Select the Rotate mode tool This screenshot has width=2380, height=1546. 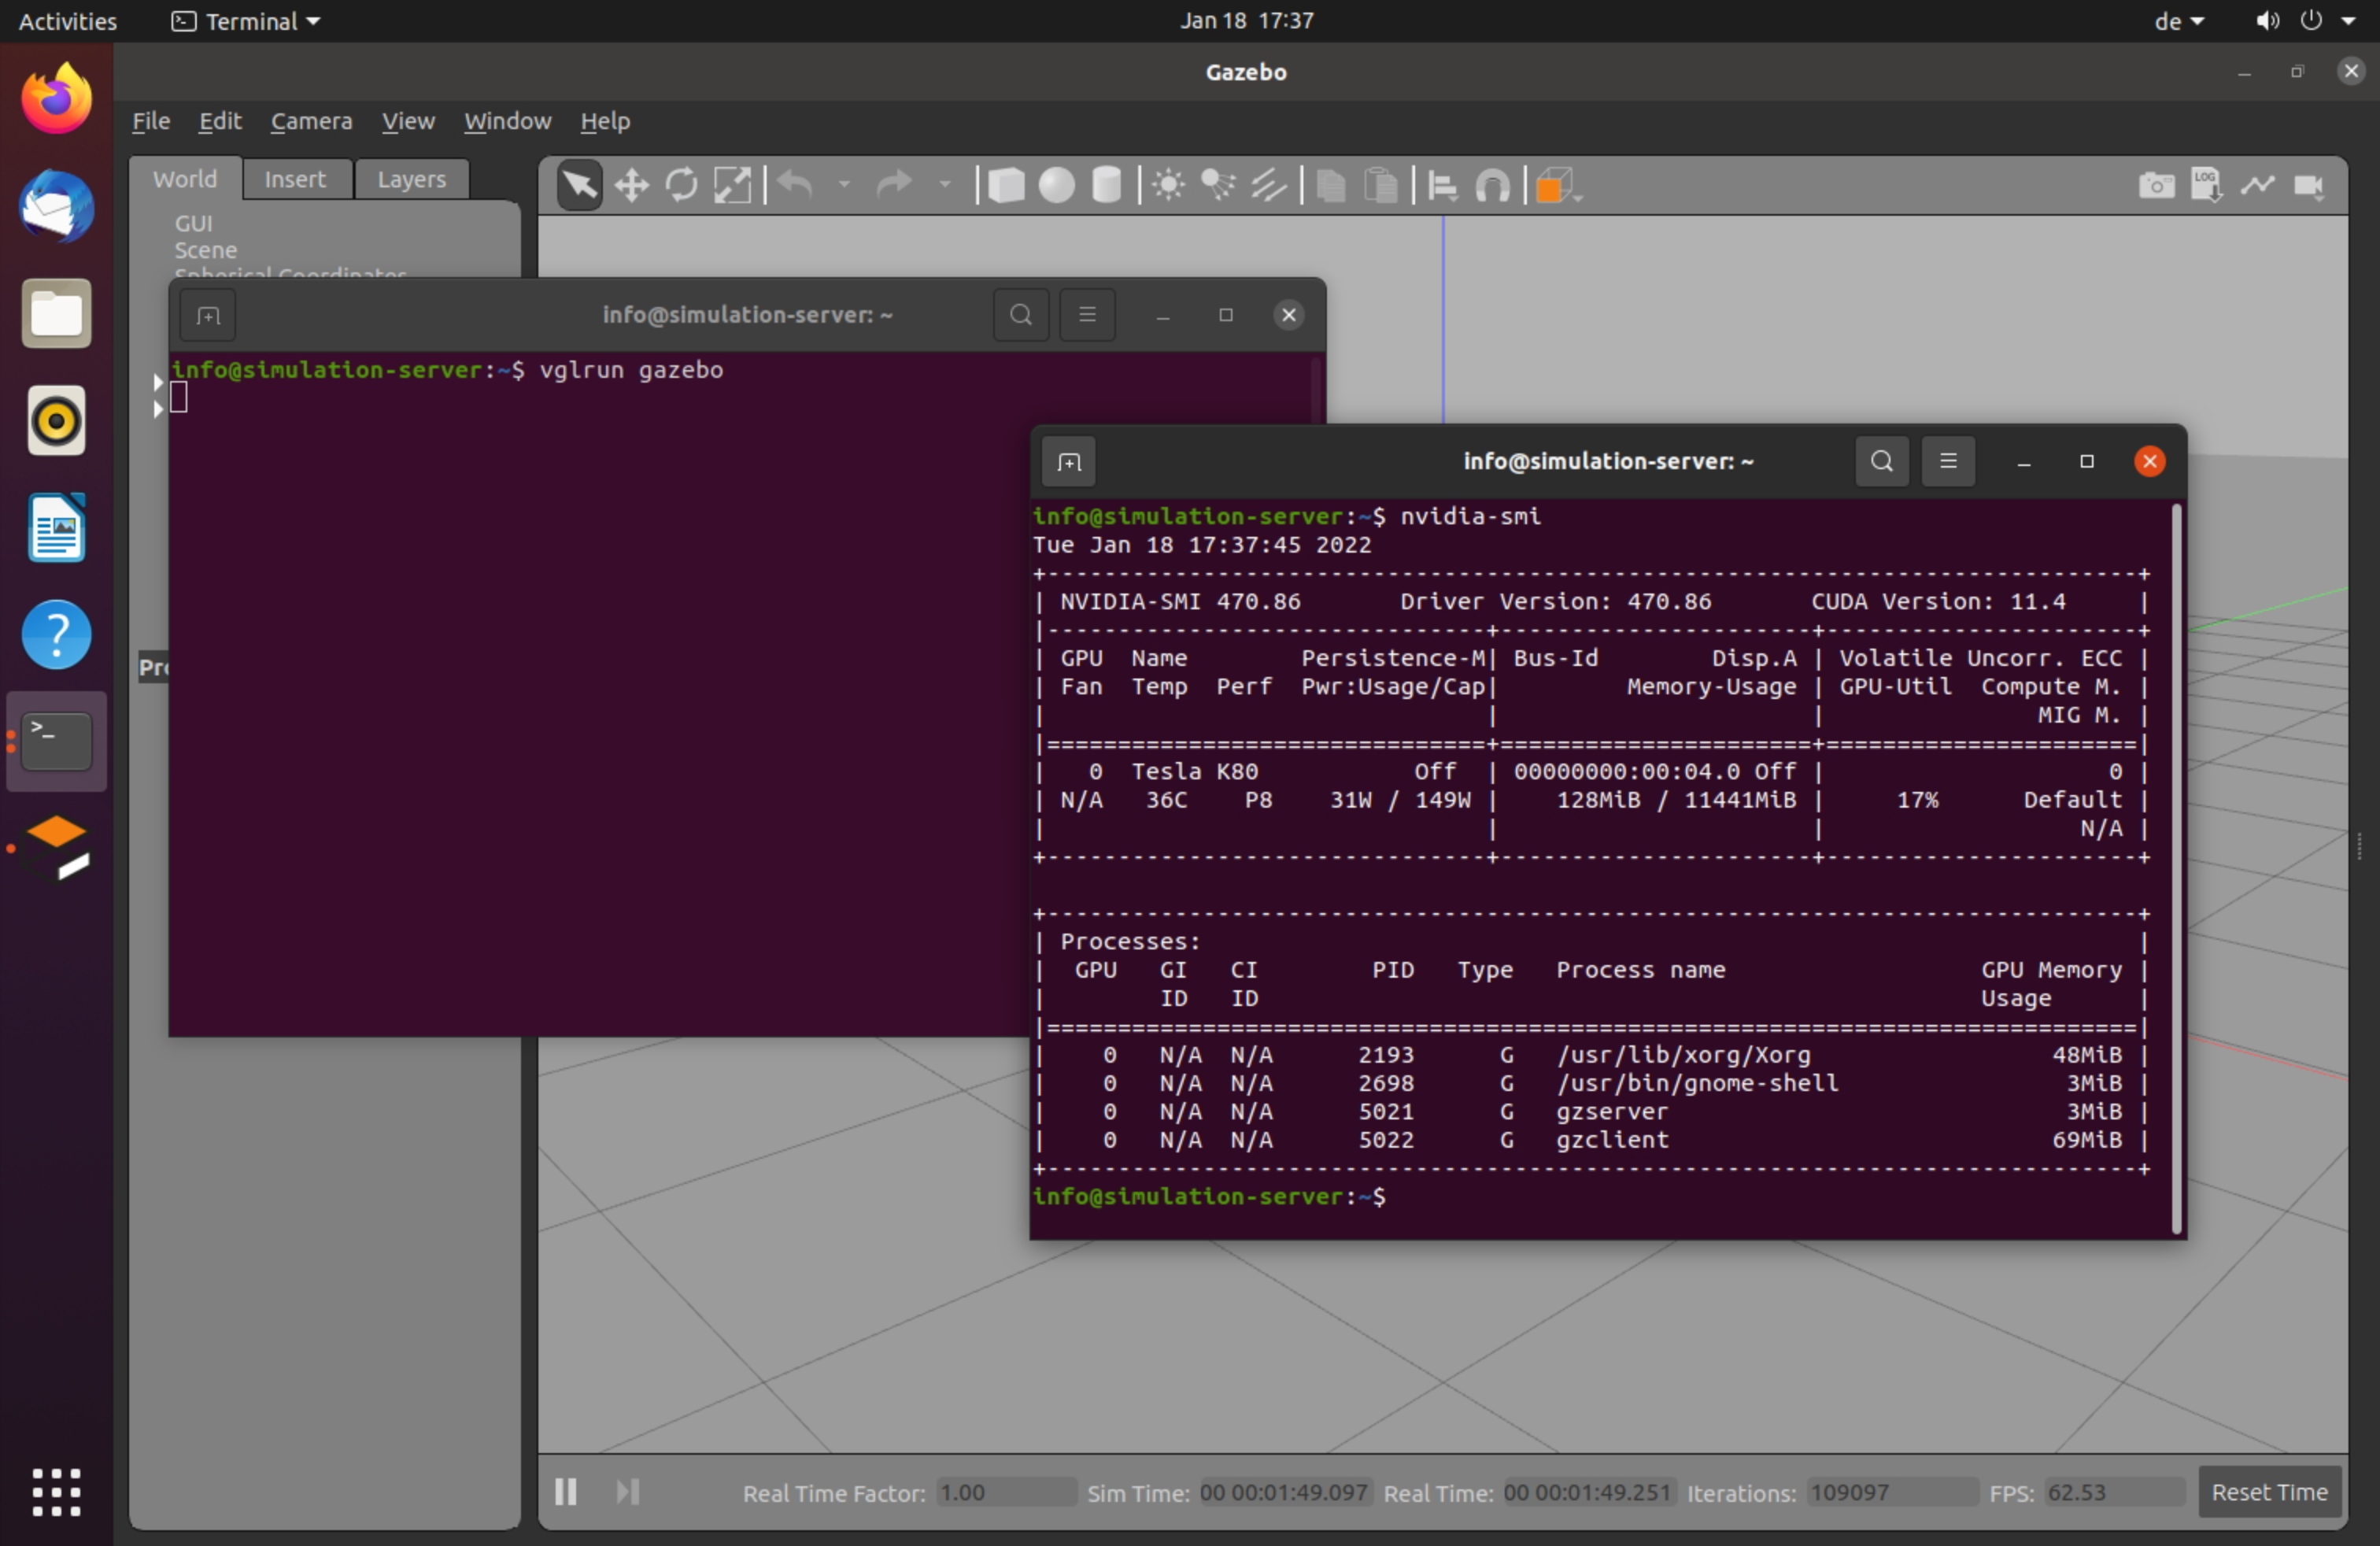point(682,186)
